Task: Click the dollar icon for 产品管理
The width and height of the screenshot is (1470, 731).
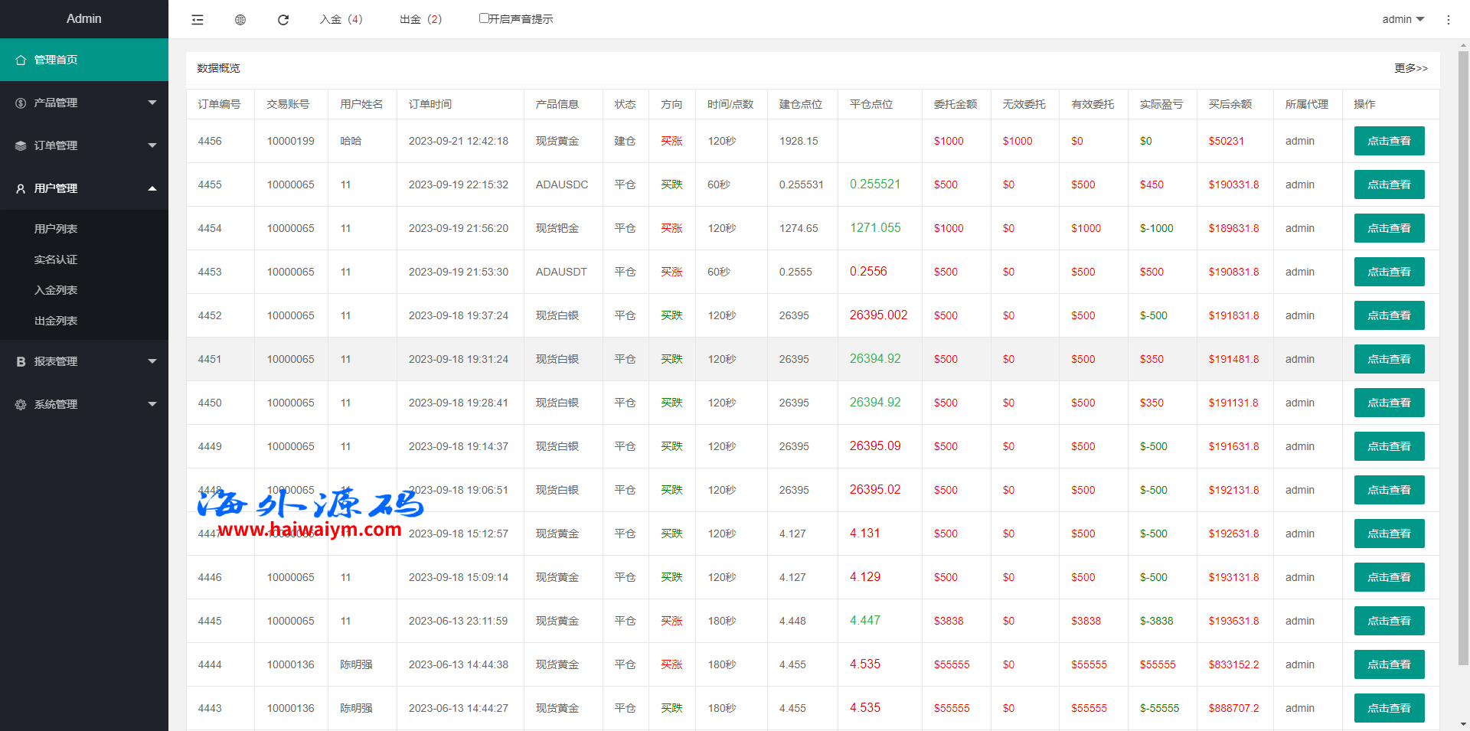Action: [x=21, y=103]
